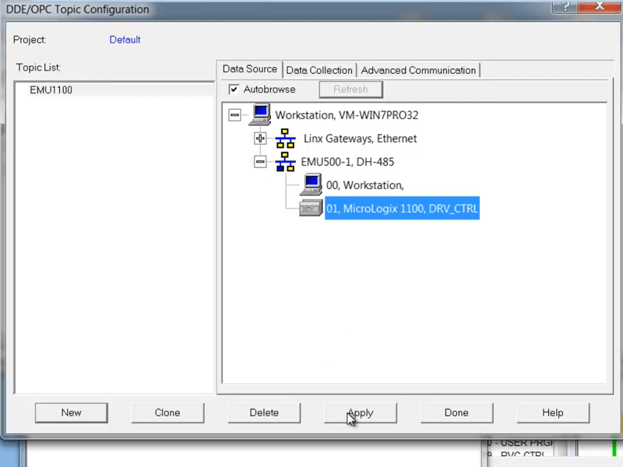This screenshot has width=623, height=467.
Task: Switch to the Data Source tab
Action: (249, 69)
